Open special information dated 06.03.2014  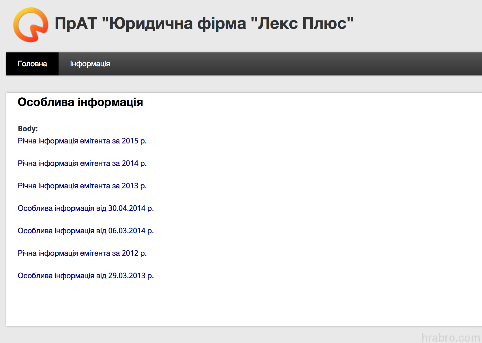[86, 231]
